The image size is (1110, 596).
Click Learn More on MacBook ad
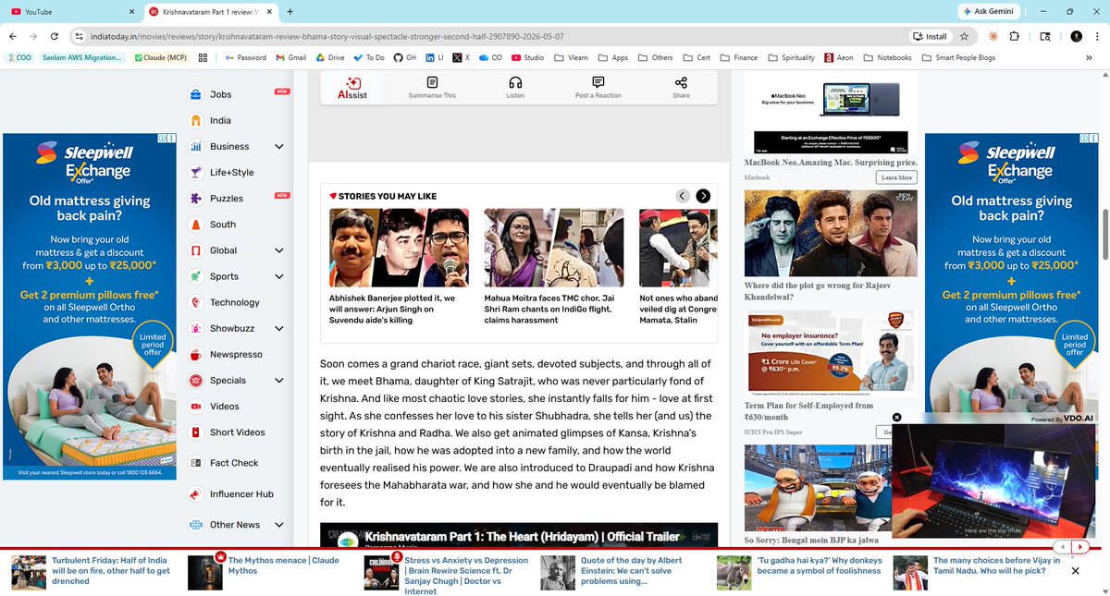point(896,177)
